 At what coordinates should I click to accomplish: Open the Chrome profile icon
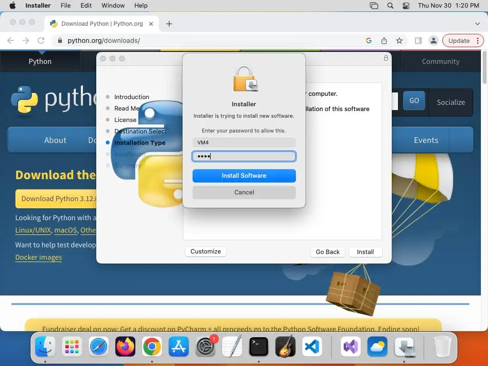pyautogui.click(x=433, y=41)
